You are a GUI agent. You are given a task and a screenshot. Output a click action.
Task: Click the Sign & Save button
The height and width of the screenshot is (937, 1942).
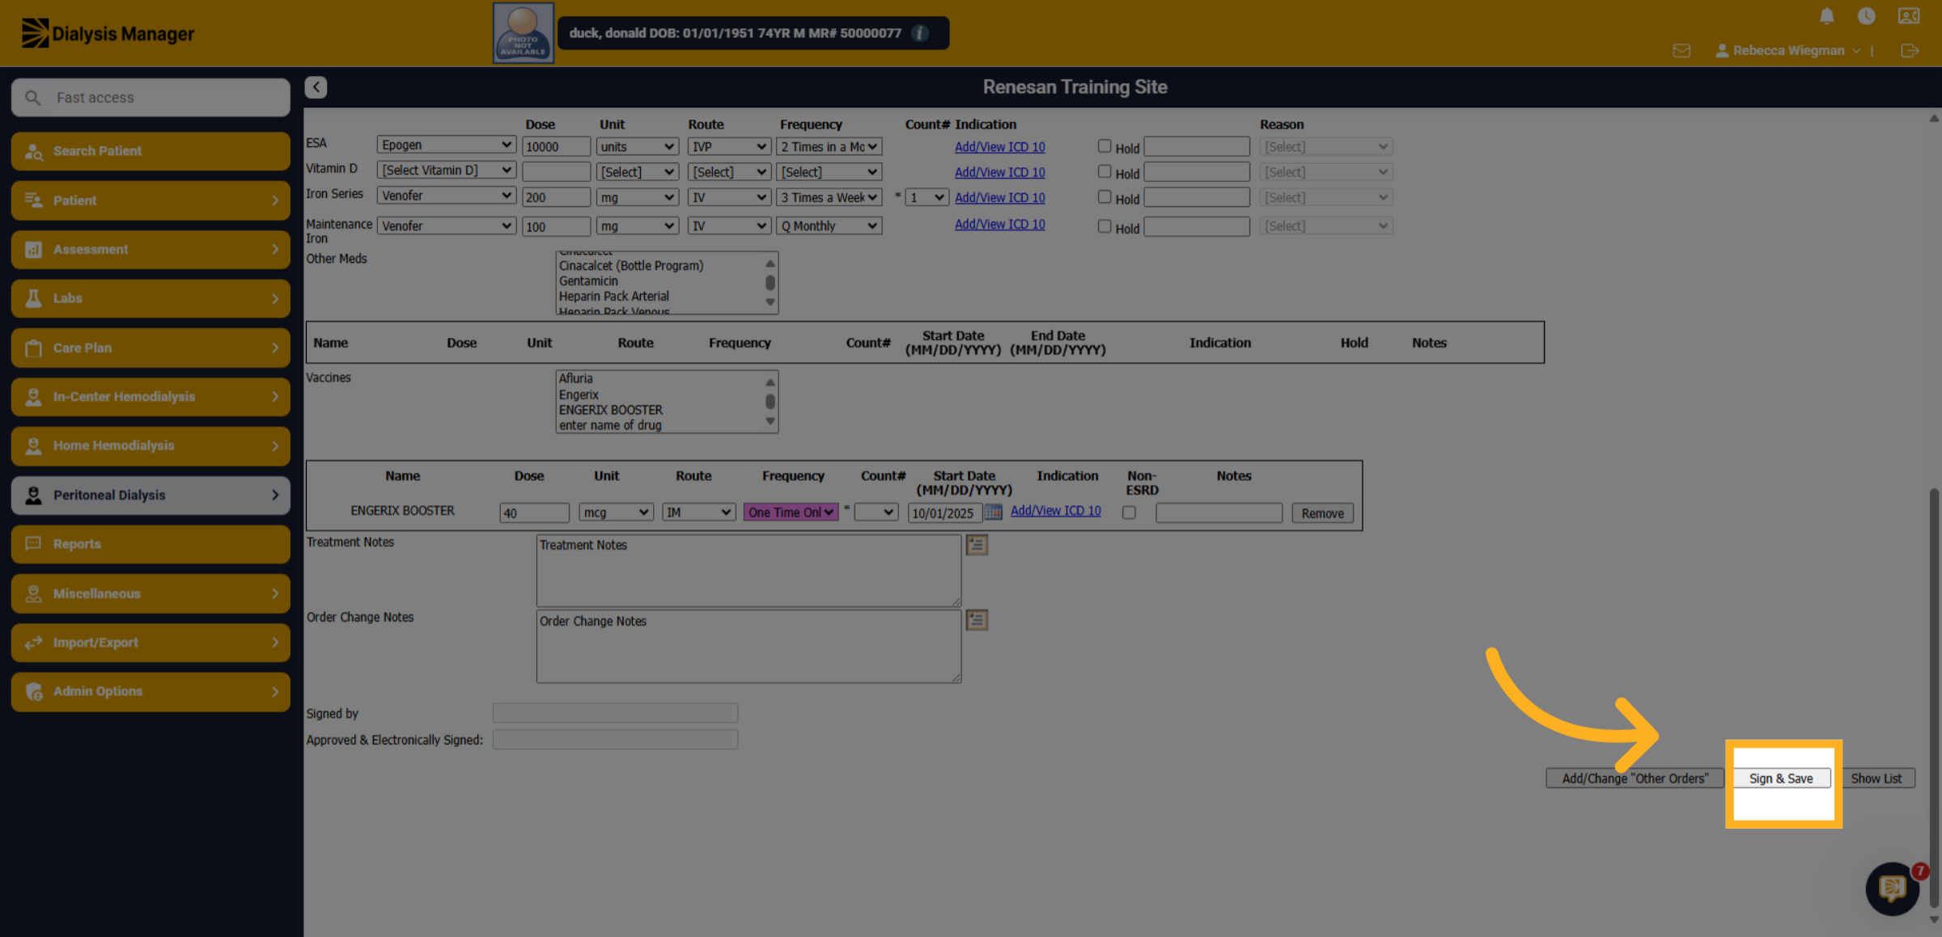click(x=1781, y=779)
